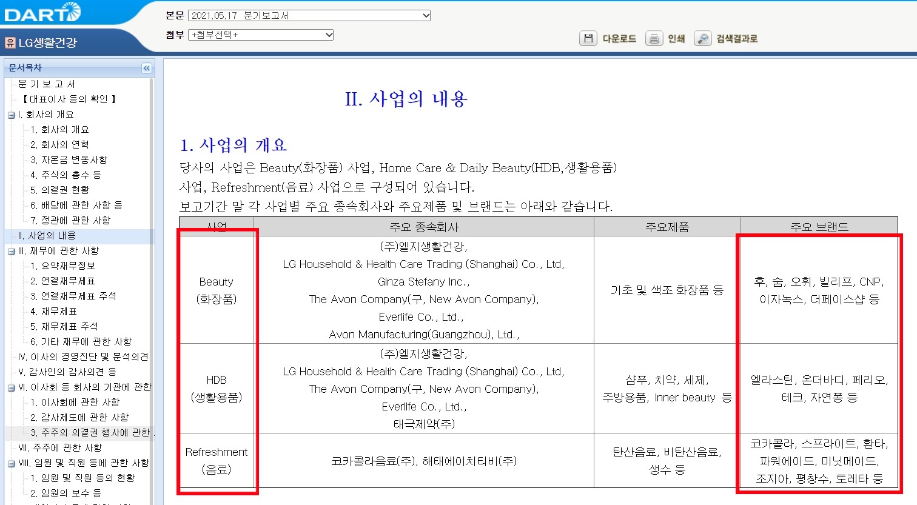Click the DART logo
This screenshot has height=505, width=917.
pyautogui.click(x=42, y=12)
